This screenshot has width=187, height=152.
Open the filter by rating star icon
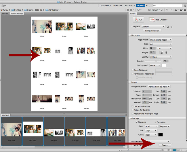(x=139, y=10)
